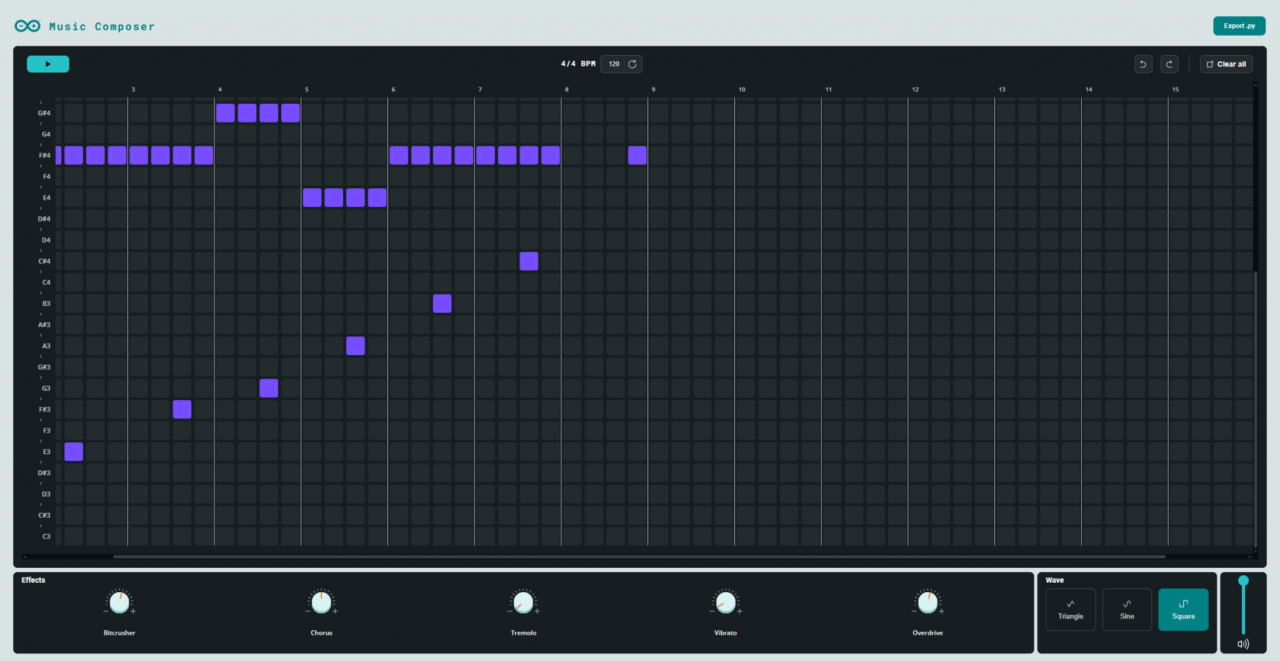Clear all notes from the grid
This screenshot has height=661, width=1280.
pos(1226,64)
